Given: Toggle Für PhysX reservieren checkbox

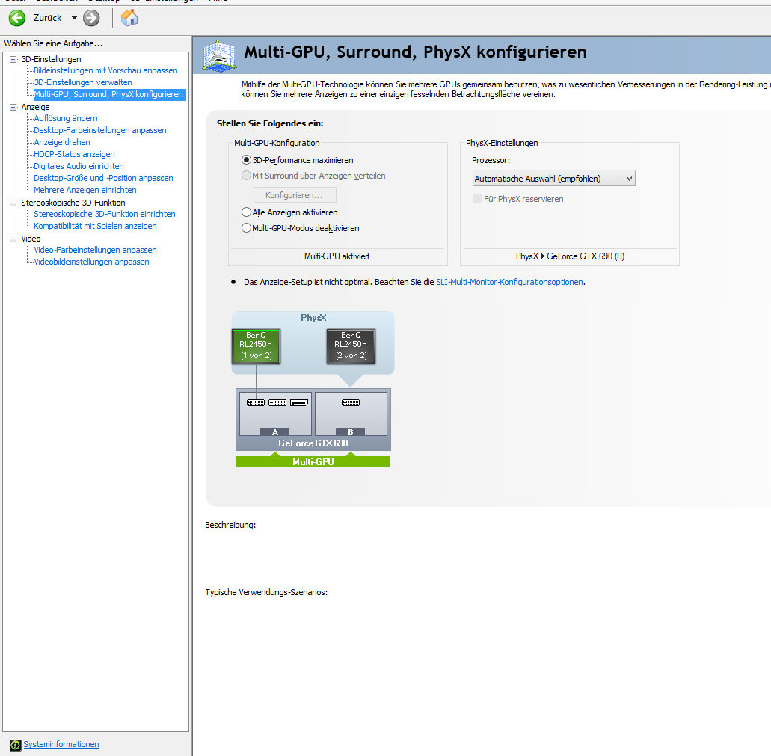Looking at the screenshot, I should 477,199.
